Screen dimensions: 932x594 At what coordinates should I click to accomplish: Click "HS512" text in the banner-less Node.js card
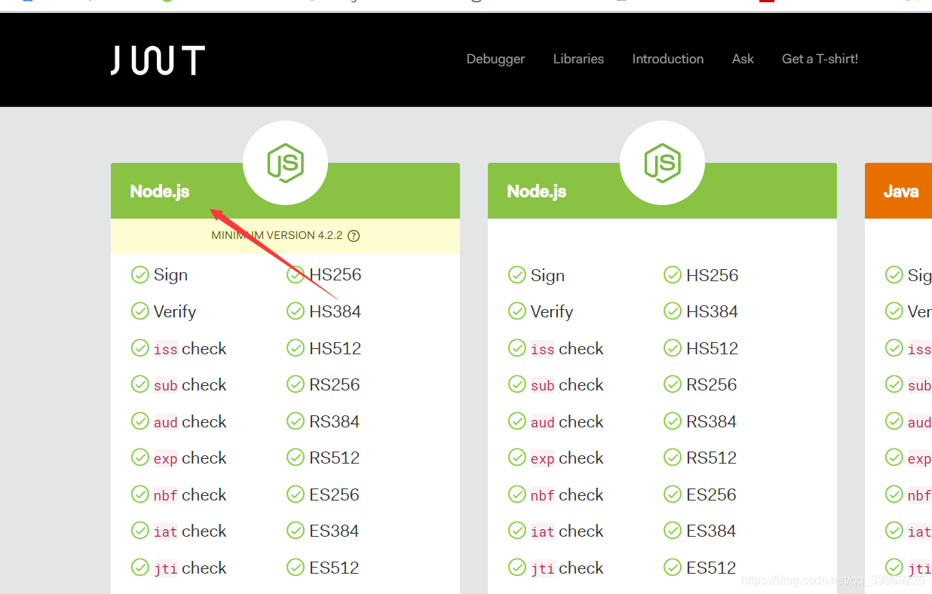pos(712,348)
